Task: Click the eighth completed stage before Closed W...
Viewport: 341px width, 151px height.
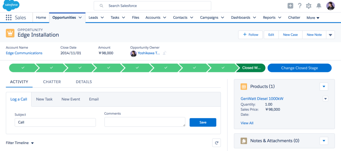Action: point(223,68)
